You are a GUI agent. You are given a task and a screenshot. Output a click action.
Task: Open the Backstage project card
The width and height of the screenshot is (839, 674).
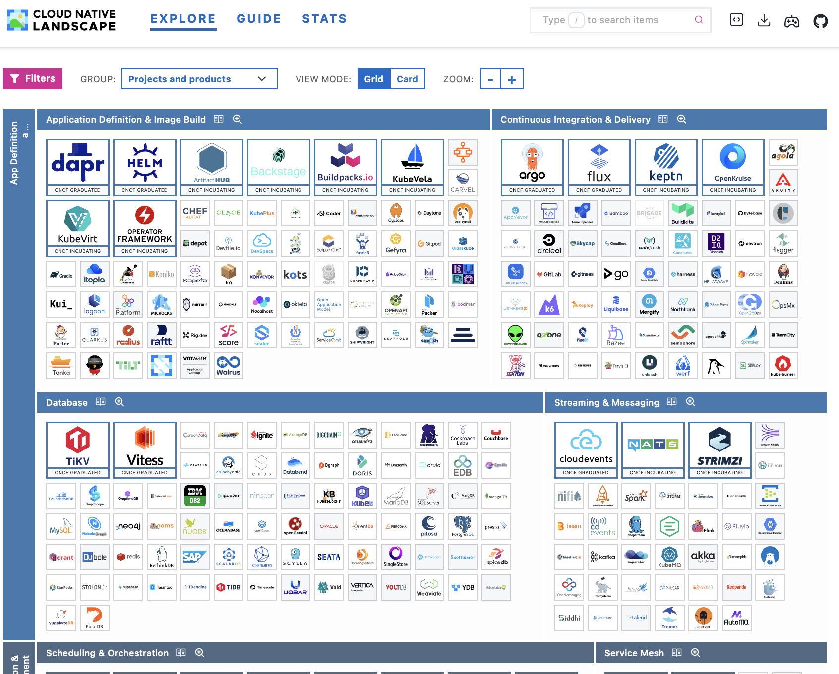pos(279,167)
